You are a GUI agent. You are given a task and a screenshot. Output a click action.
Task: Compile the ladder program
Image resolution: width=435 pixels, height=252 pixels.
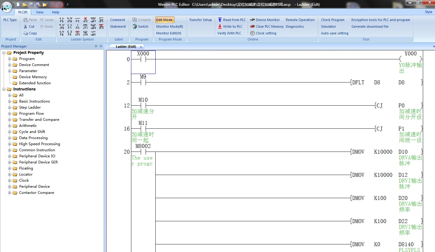(x=142, y=20)
